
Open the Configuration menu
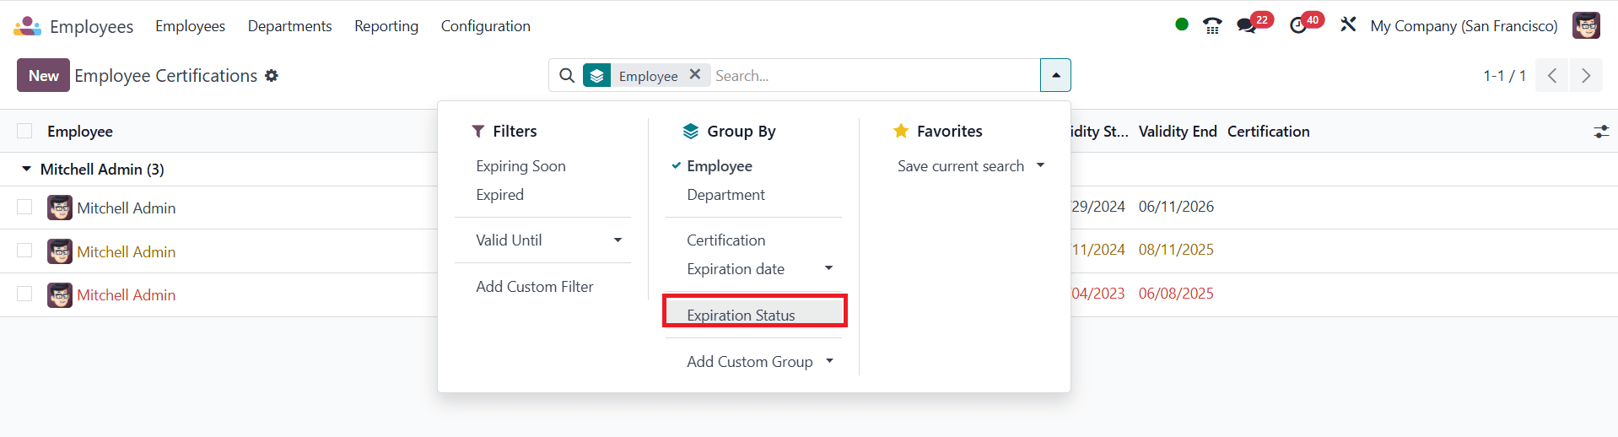pos(486,26)
